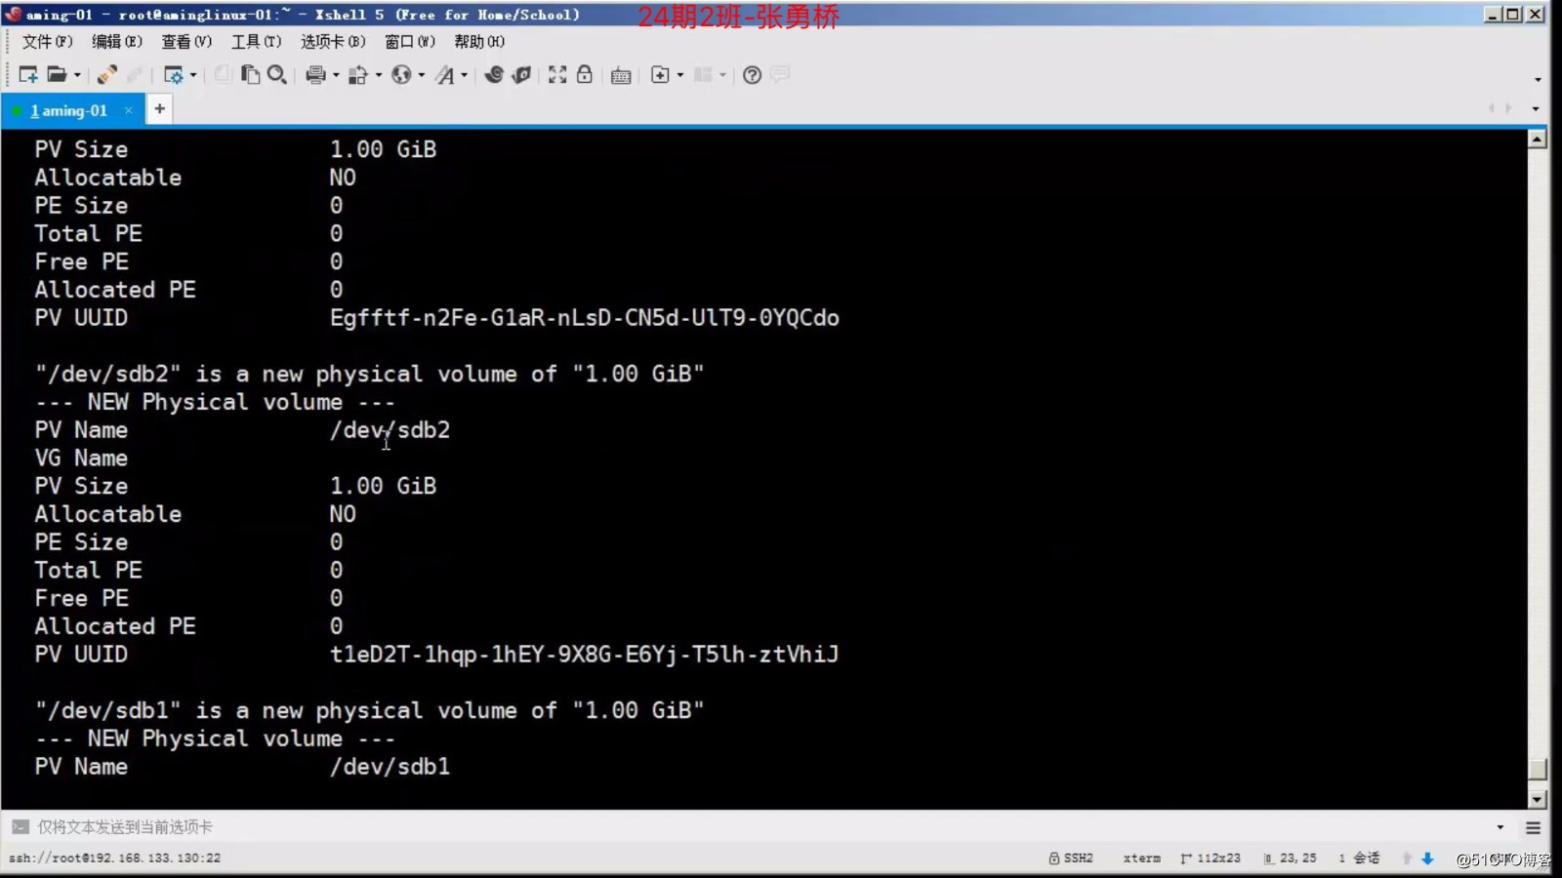
Task: Click the keyboard key-mapping icon
Action: pyautogui.click(x=621, y=75)
